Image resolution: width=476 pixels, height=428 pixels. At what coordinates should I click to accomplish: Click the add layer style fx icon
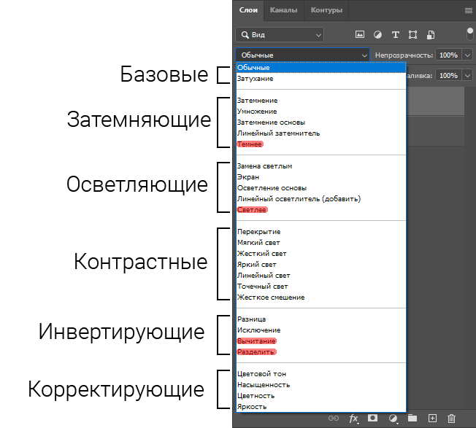(x=354, y=418)
